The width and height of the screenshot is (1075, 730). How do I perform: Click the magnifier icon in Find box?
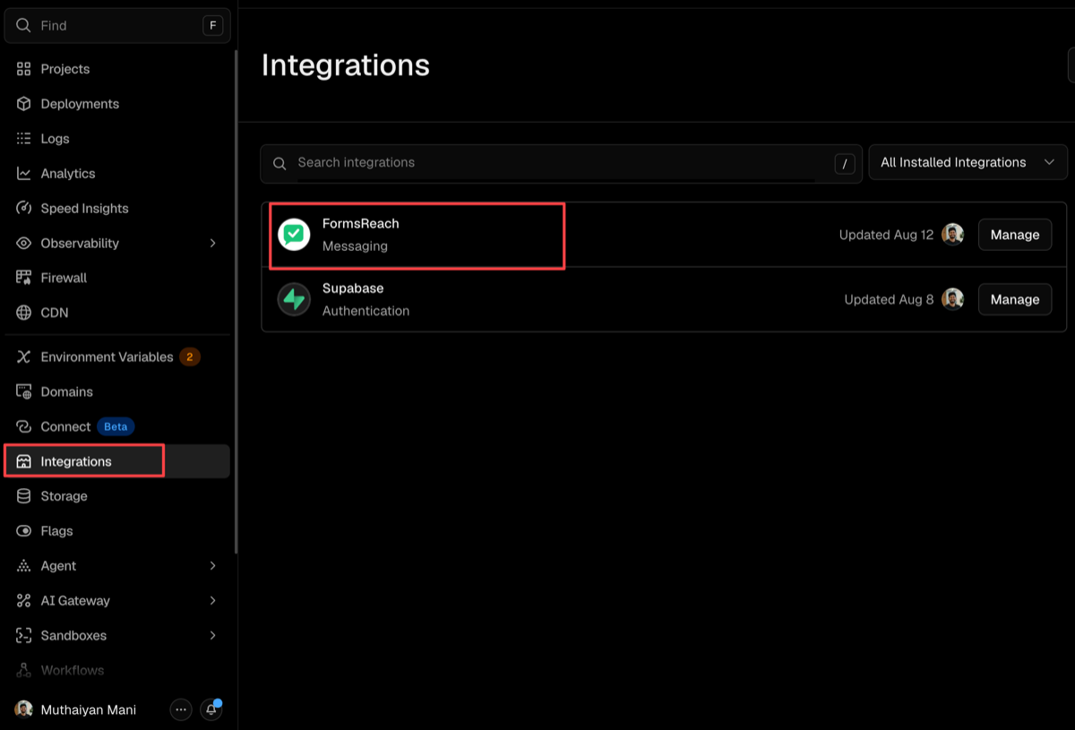tap(24, 26)
